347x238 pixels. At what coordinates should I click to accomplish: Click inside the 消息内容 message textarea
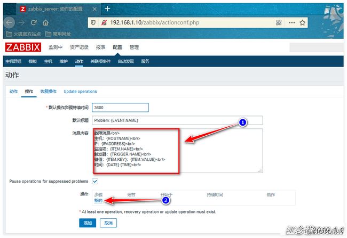[177, 151]
